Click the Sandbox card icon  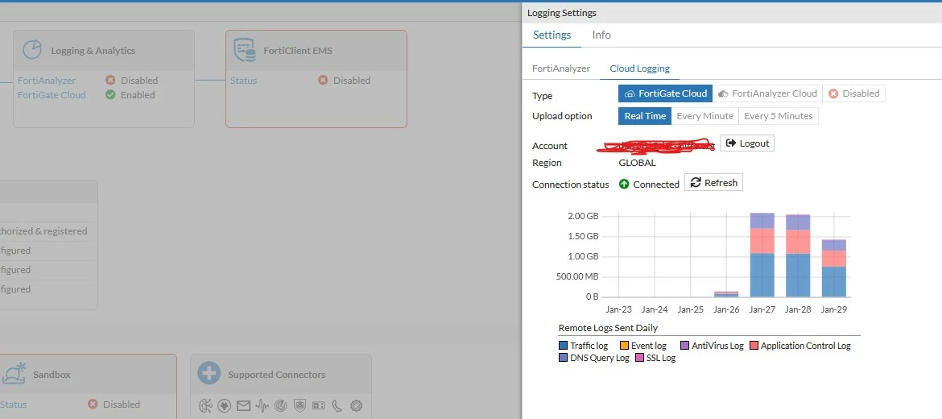[x=14, y=373]
